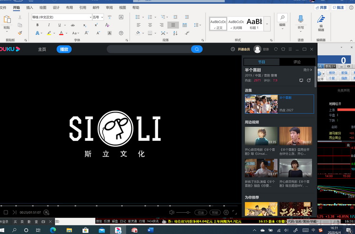Expand font color dropdown arrow
The width and height of the screenshot is (355, 234).
(67, 33)
